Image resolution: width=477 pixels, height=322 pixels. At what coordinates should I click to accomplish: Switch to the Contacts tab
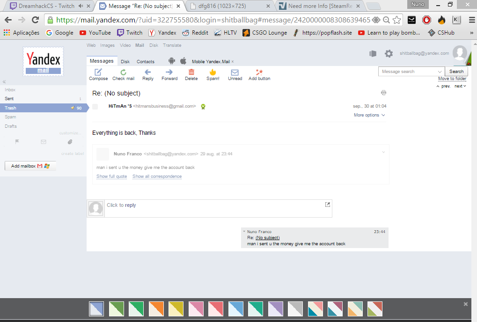pyautogui.click(x=145, y=62)
